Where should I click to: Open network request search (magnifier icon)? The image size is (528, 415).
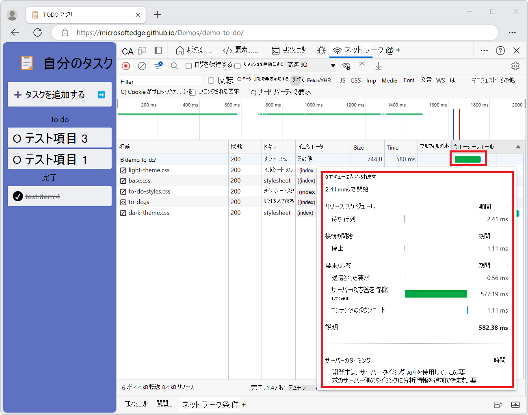click(x=175, y=65)
